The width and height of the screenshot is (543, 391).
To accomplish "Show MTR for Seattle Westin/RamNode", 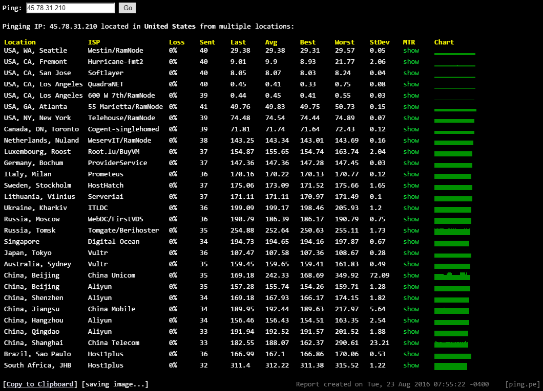I will 411,51.
